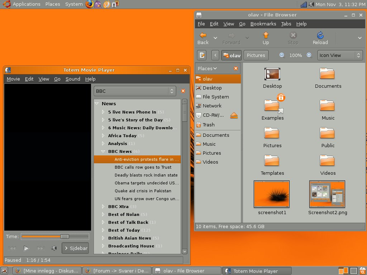Open the Movie menu in Totem

point(13,79)
